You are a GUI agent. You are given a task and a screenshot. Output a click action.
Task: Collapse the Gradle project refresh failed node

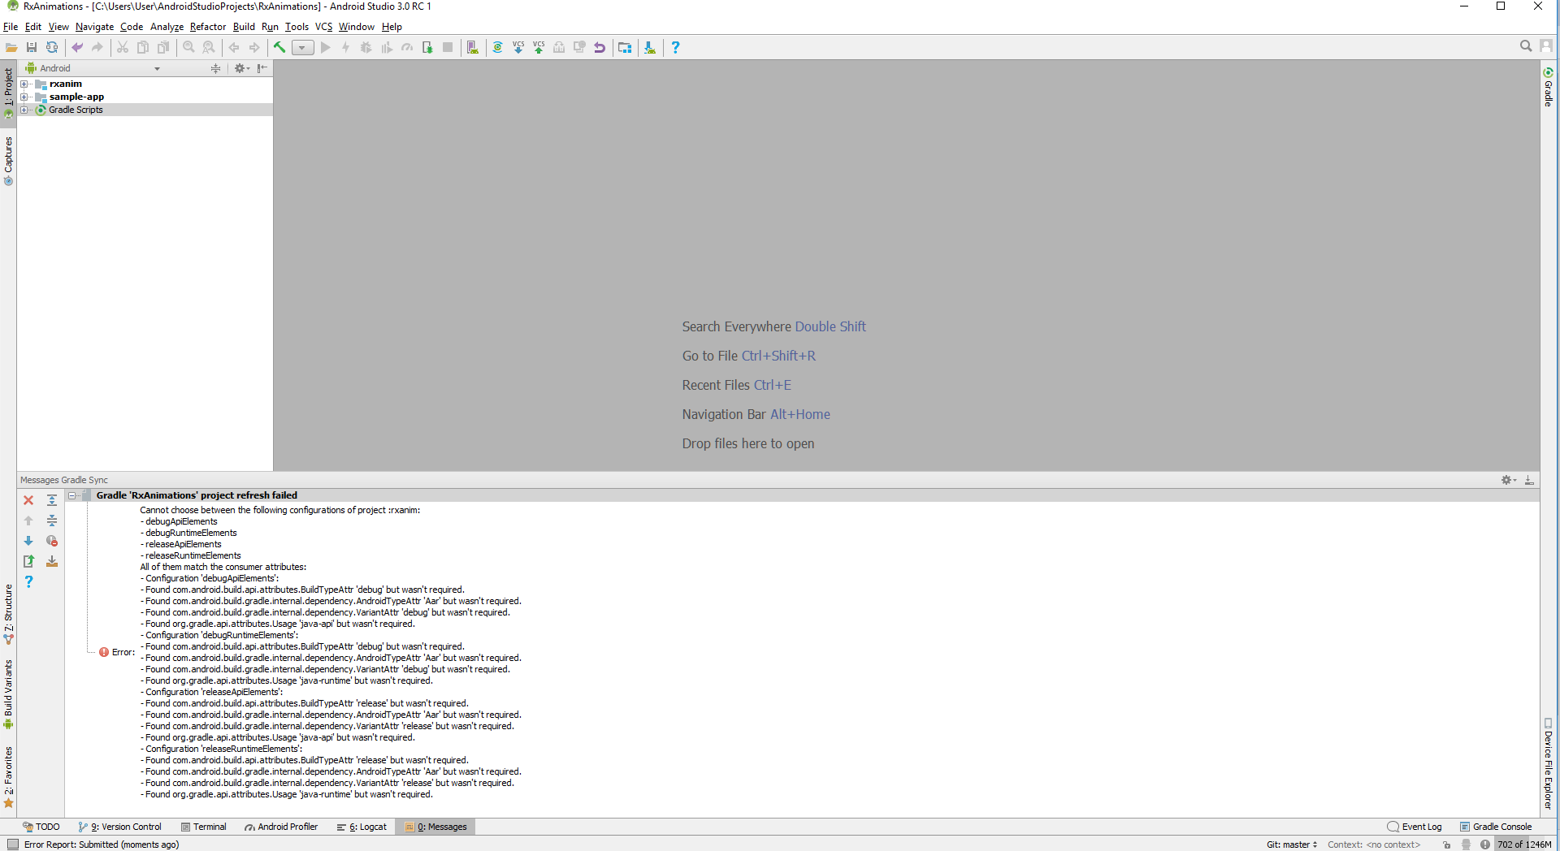[x=72, y=495]
